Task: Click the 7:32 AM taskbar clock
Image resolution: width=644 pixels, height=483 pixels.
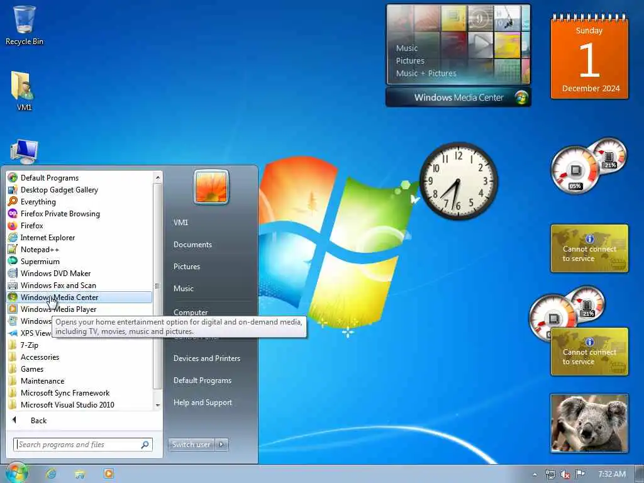Action: [612, 474]
